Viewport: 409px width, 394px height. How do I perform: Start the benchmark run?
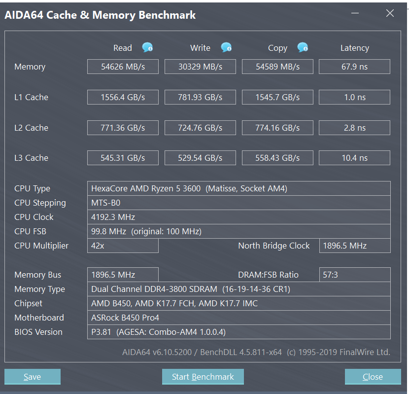pyautogui.click(x=203, y=377)
